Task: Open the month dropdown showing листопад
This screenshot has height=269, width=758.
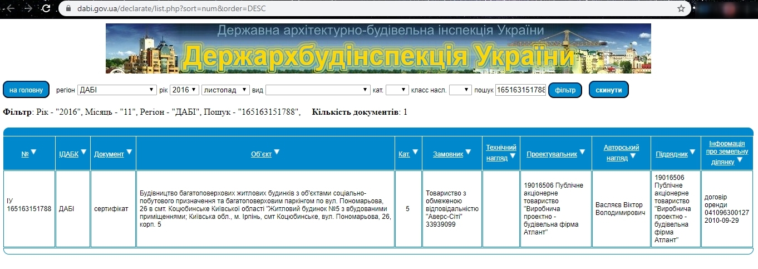Action: click(x=226, y=90)
